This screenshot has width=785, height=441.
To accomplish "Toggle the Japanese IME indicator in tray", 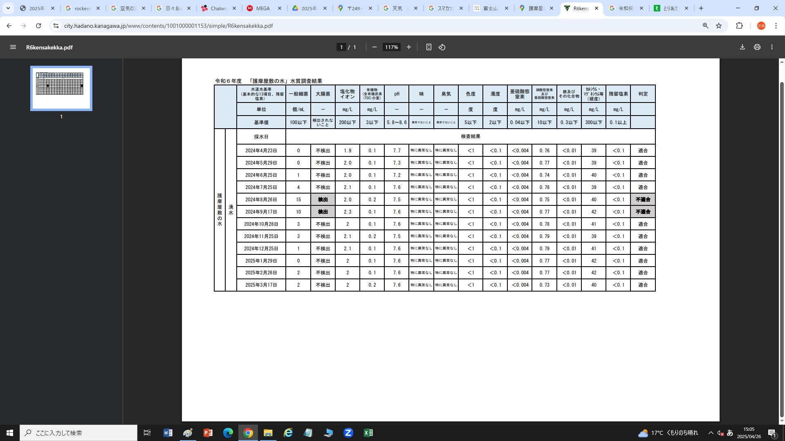I will click(x=730, y=433).
